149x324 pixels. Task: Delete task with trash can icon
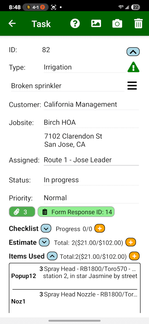(138, 24)
